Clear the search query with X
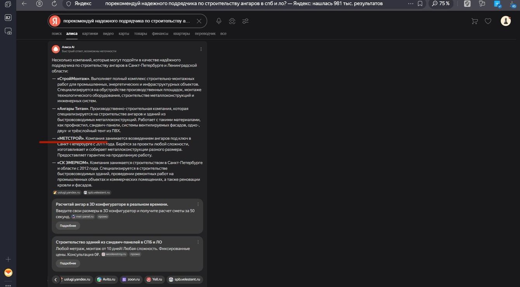The width and height of the screenshot is (520, 287). click(199, 21)
